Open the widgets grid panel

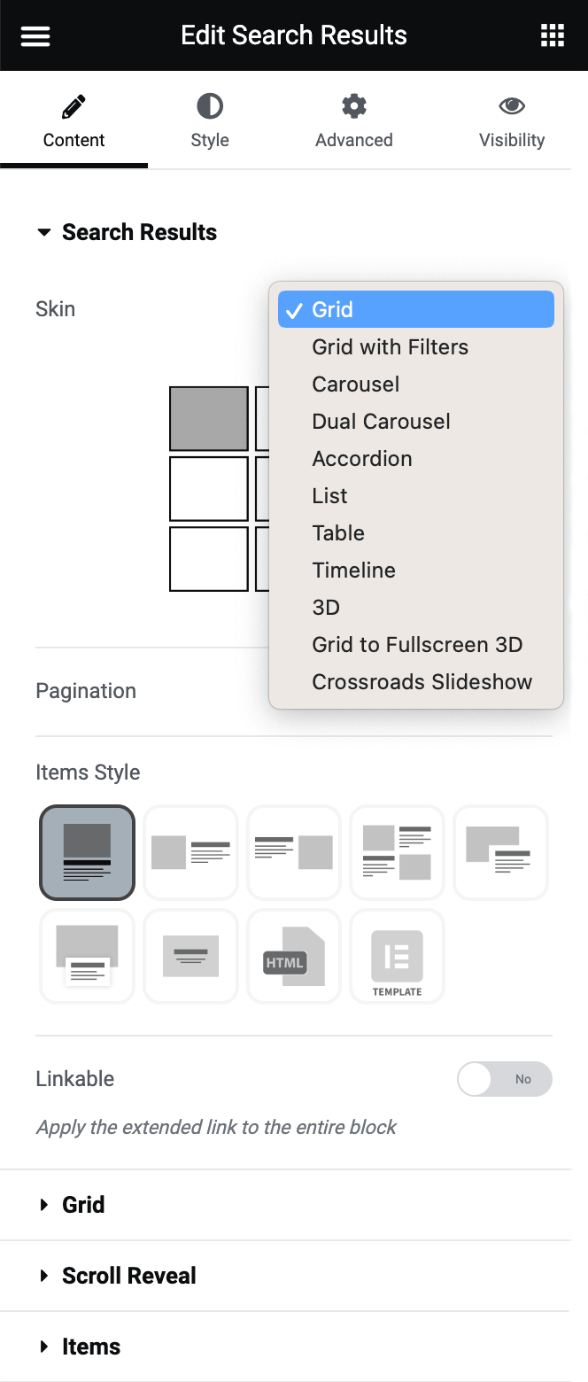click(552, 35)
